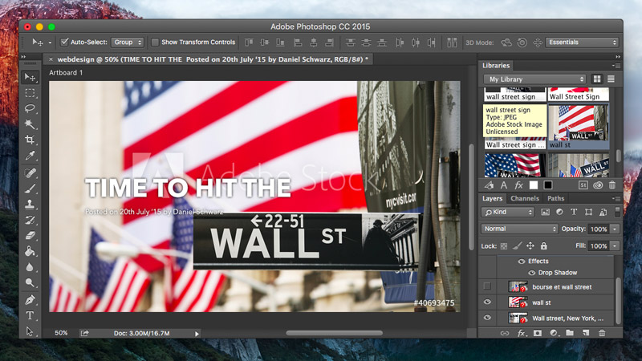Select the Eraser tool

30,235
